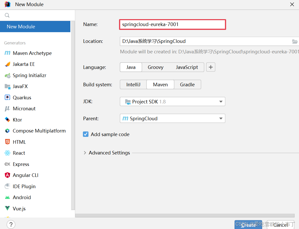Select the Quarkus generator icon
Viewport: 299px width, 229px height.
point(7,98)
